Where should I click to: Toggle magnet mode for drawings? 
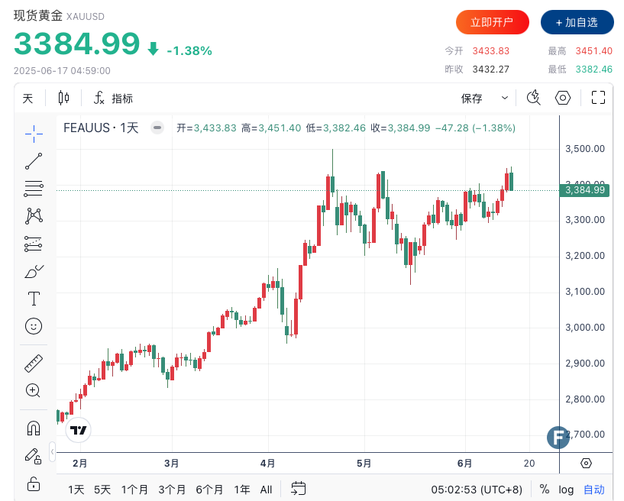click(34, 428)
